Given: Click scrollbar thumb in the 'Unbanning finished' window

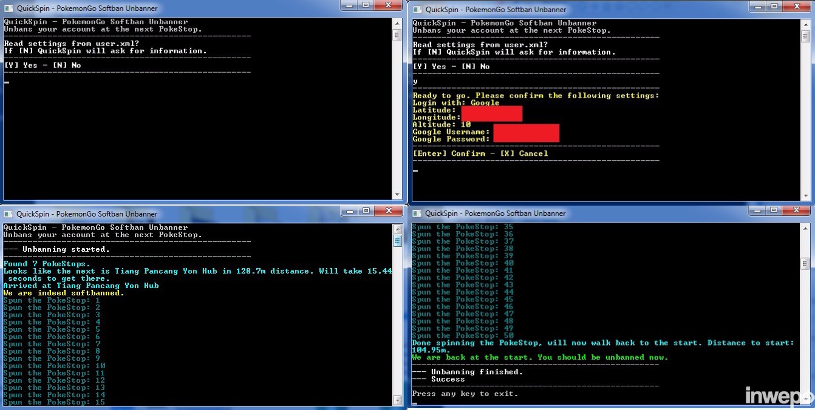Looking at the screenshot, I should (806, 263).
